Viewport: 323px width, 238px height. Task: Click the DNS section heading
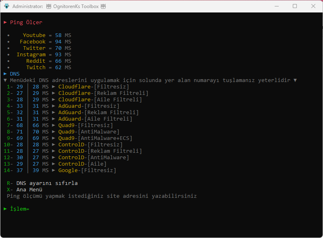pyautogui.click(x=15, y=74)
